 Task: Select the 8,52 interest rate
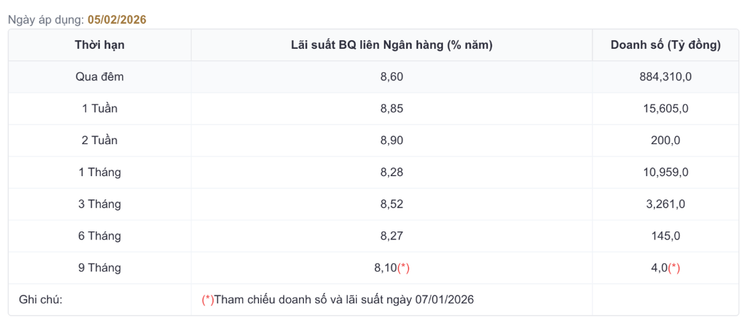[x=391, y=205]
